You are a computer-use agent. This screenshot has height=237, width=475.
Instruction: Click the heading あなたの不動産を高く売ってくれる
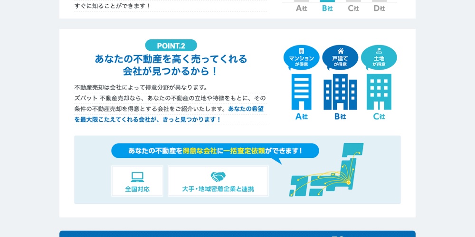coord(171,59)
